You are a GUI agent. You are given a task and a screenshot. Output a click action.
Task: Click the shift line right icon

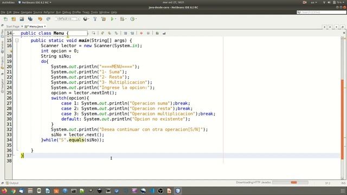pyautogui.click(x=132, y=33)
